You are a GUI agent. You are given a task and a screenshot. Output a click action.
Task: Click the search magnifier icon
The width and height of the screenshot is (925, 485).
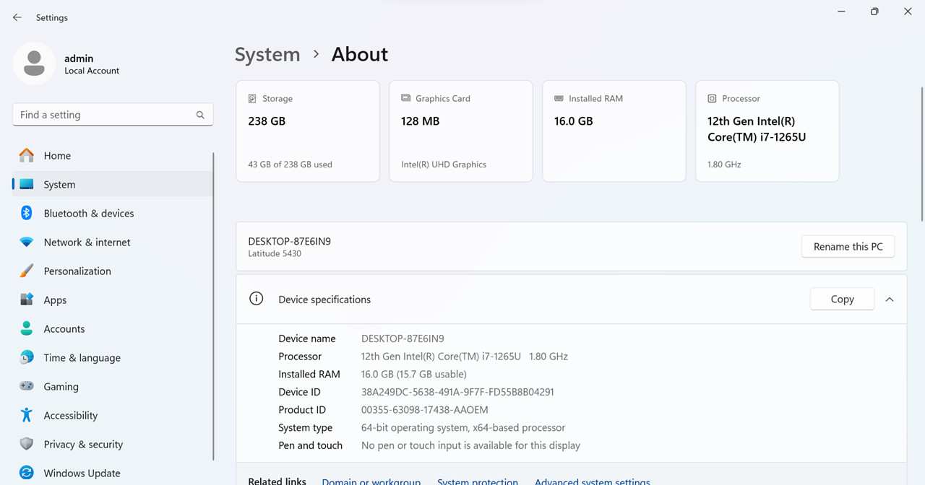click(x=200, y=115)
